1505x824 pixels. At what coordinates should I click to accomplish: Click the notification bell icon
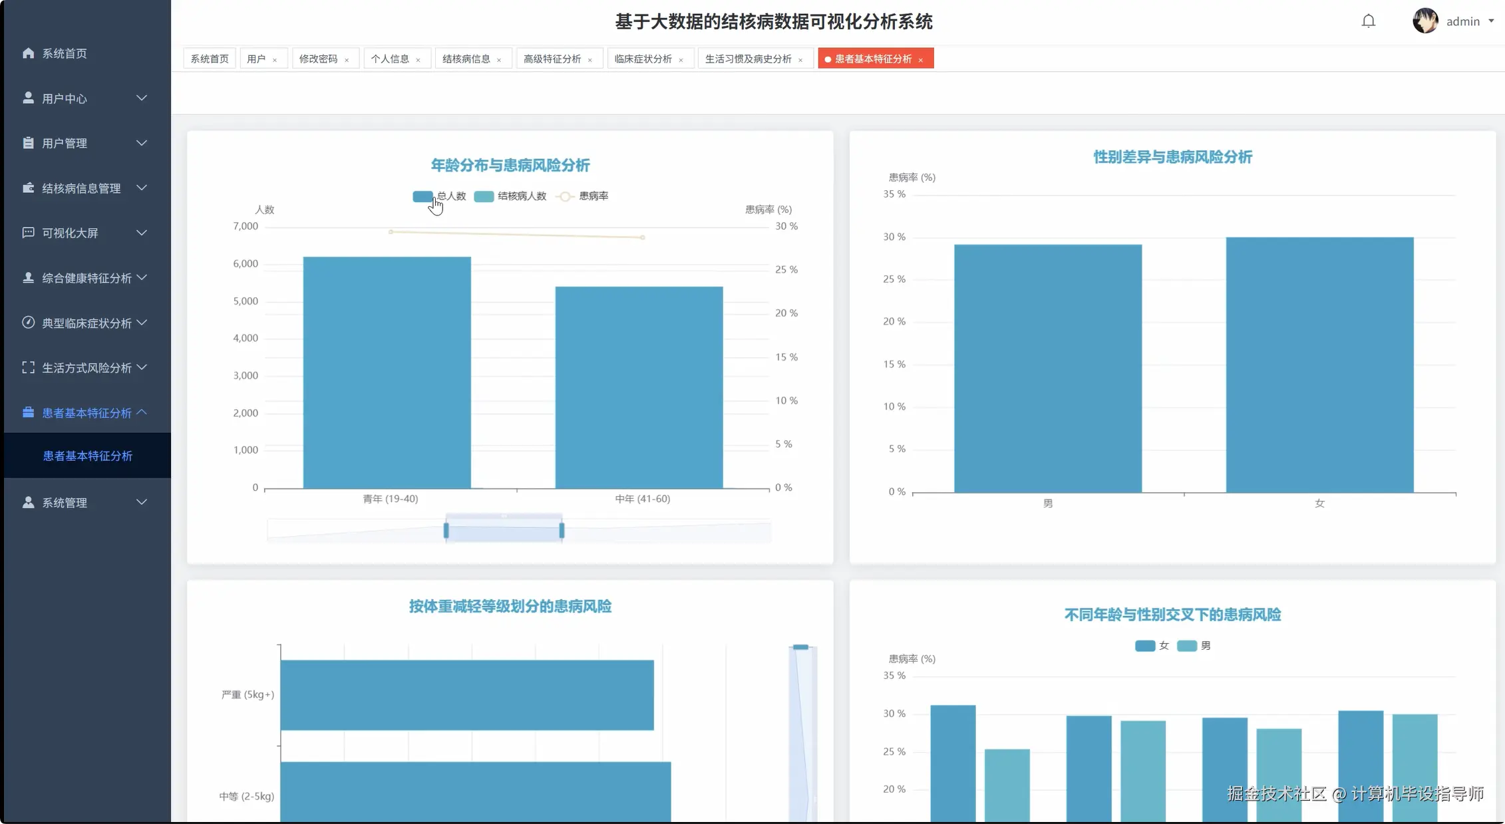click(x=1368, y=21)
